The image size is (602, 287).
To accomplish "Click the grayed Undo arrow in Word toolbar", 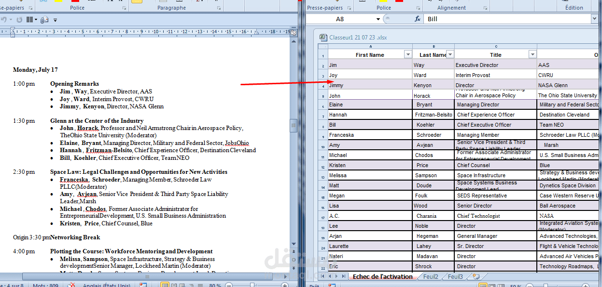I will point(4,20).
